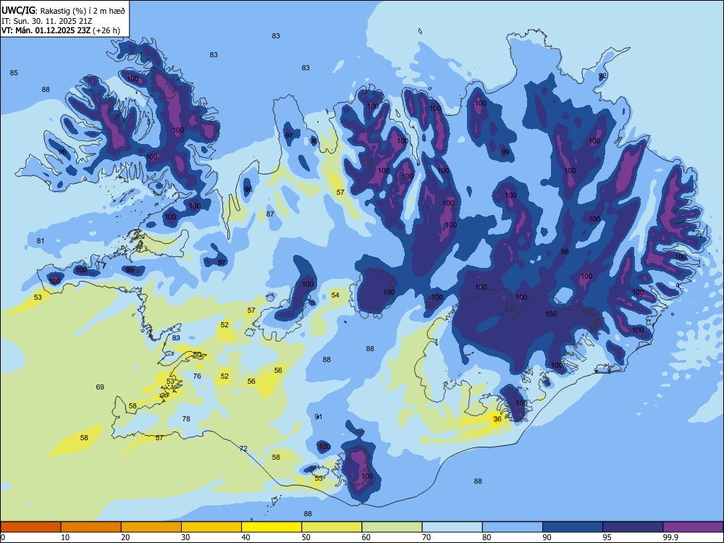The width and height of the screenshot is (724, 543).
Task: Choose the pale blue 70–80 legend swatch
Action: pos(452,527)
